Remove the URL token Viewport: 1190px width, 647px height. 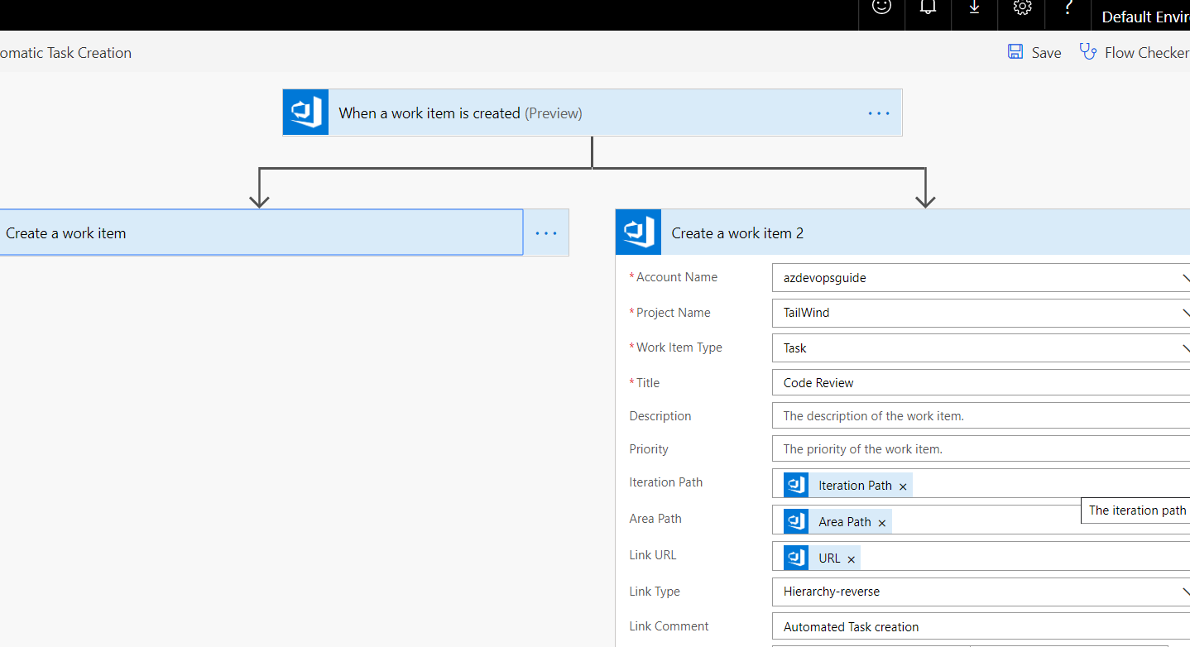tap(851, 559)
